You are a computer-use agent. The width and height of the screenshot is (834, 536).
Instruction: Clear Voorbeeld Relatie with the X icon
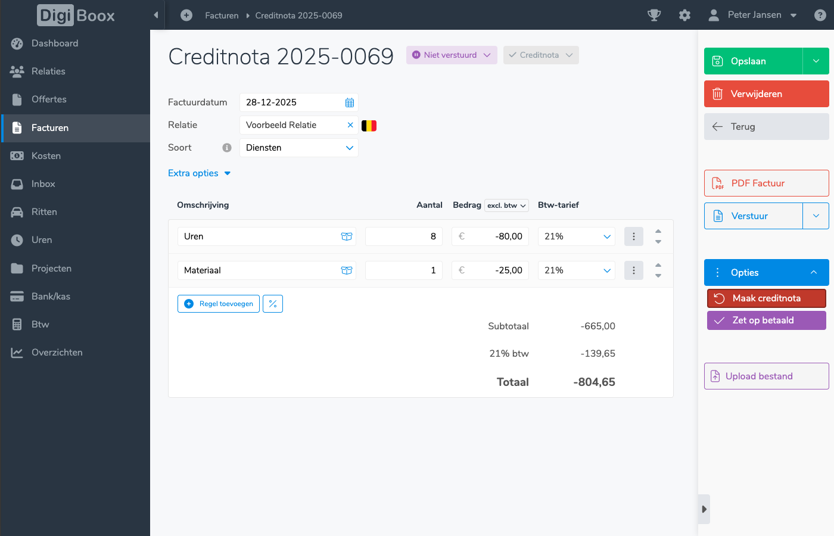click(350, 125)
